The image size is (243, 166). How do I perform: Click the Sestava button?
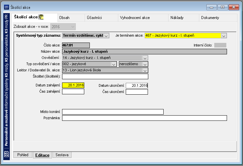point(62,155)
